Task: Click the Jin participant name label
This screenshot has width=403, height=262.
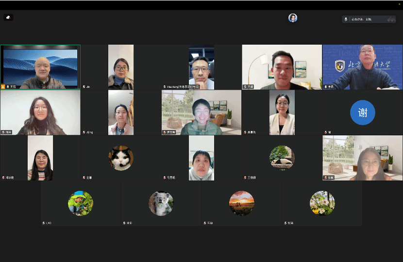Action: tap(88, 87)
